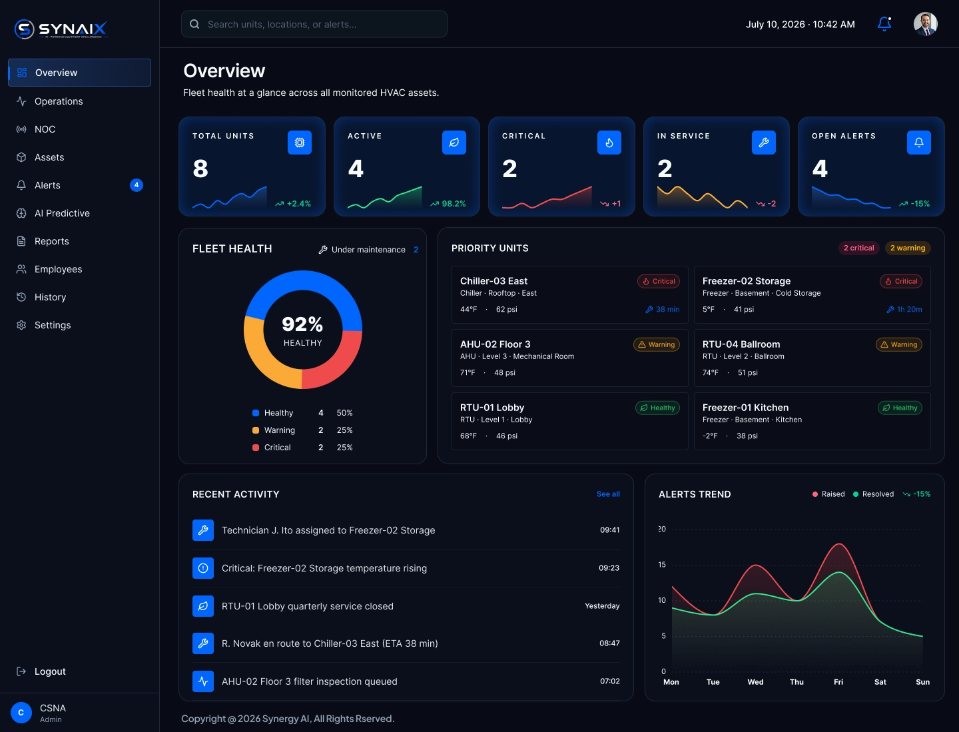The width and height of the screenshot is (959, 732).
Task: Click the leaf icon beside RTU-01 quarterly service
Action: tap(203, 606)
